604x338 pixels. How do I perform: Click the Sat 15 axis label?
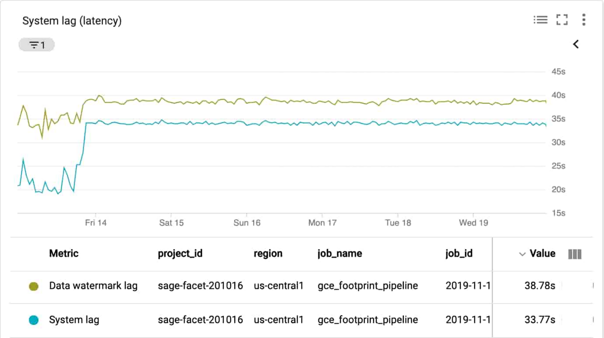tap(171, 223)
